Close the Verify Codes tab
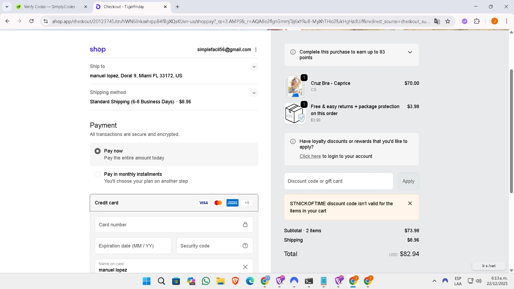 click(86, 7)
